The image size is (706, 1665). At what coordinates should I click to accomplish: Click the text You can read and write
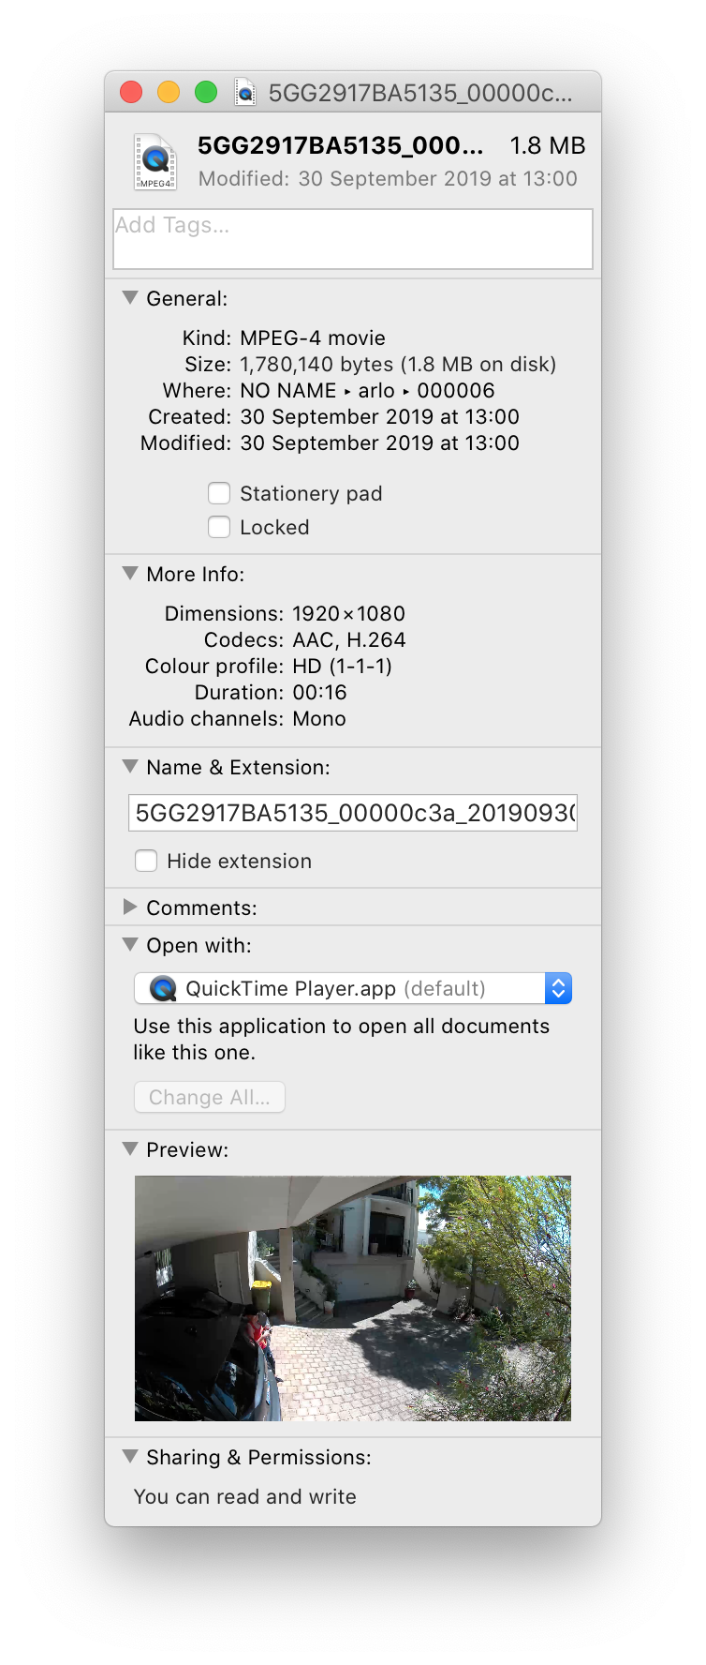(x=245, y=1496)
